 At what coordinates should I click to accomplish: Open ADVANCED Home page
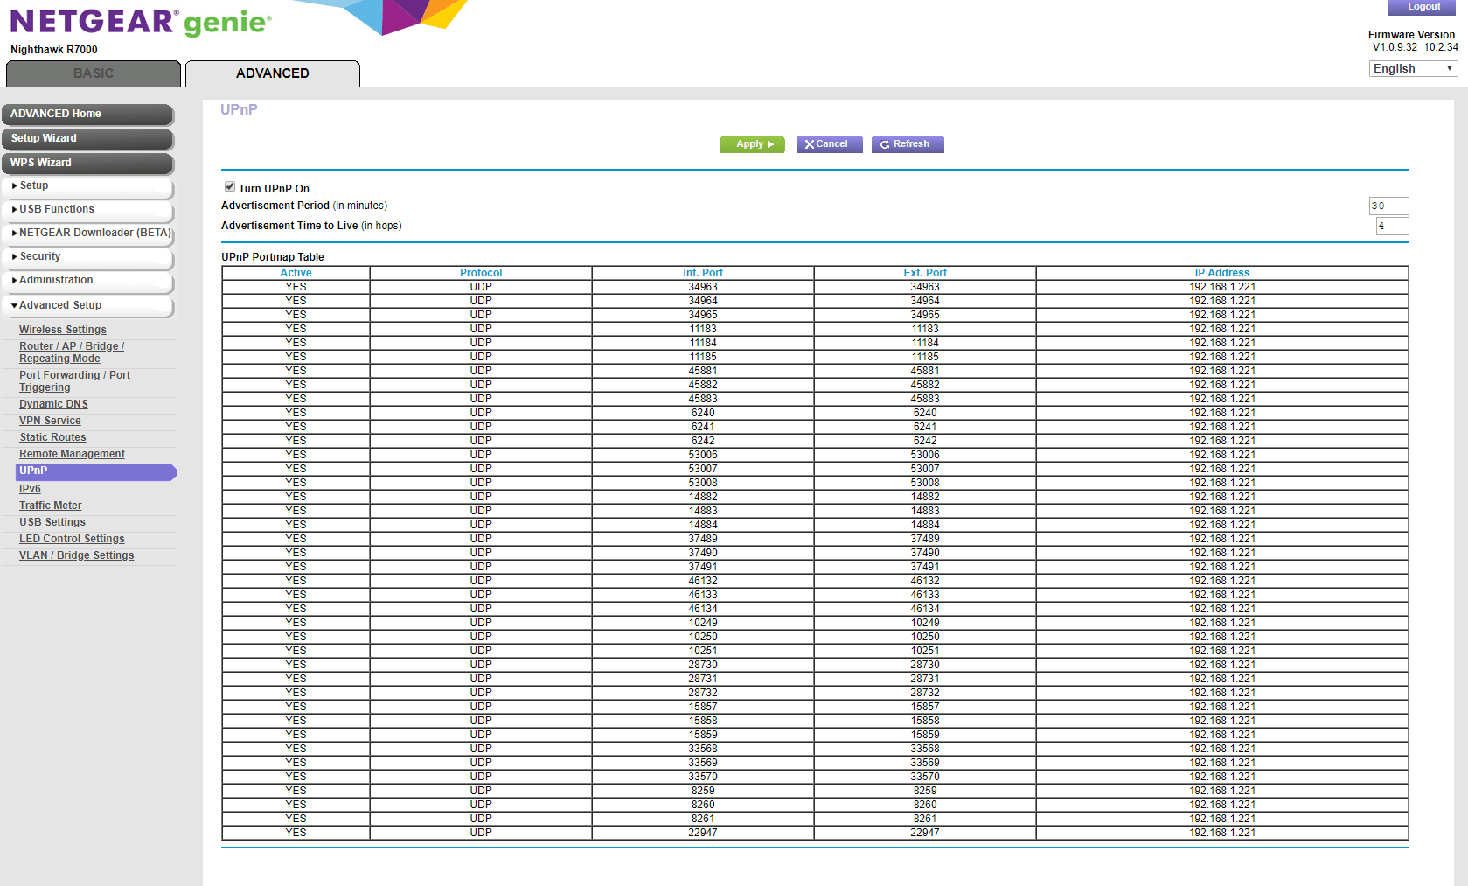coord(87,114)
